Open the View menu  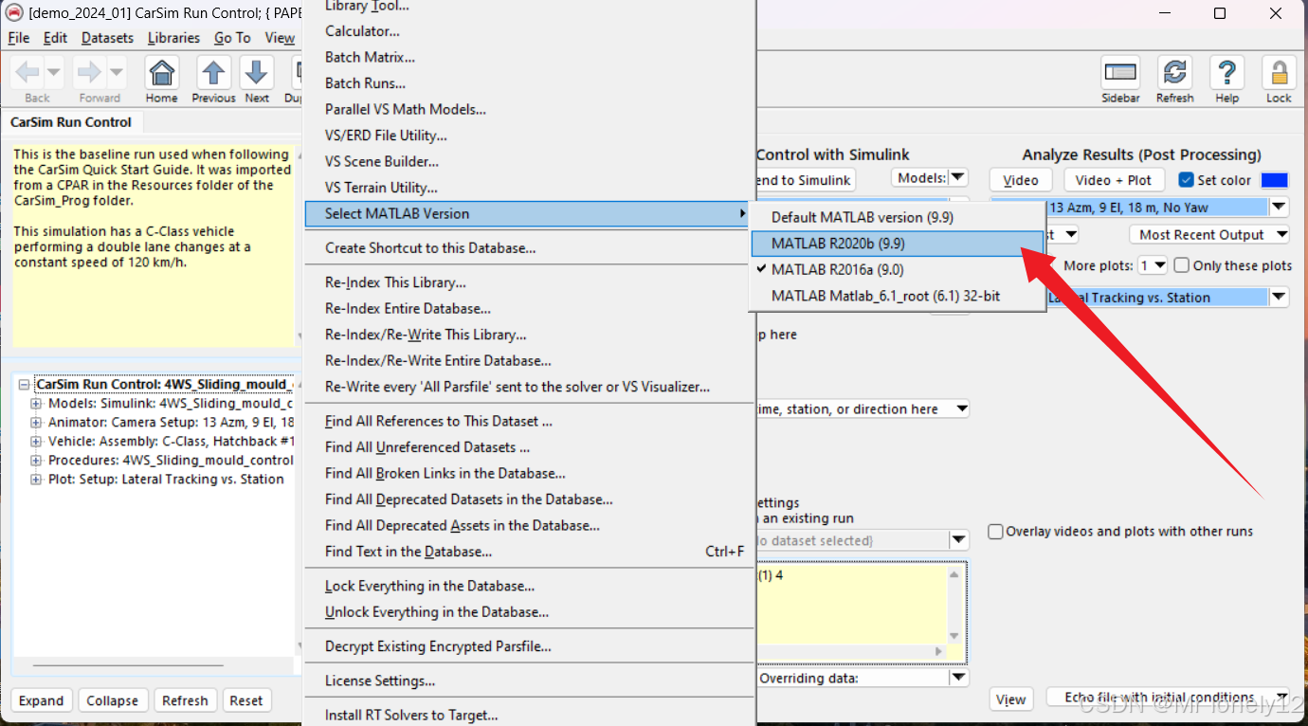pyautogui.click(x=280, y=38)
